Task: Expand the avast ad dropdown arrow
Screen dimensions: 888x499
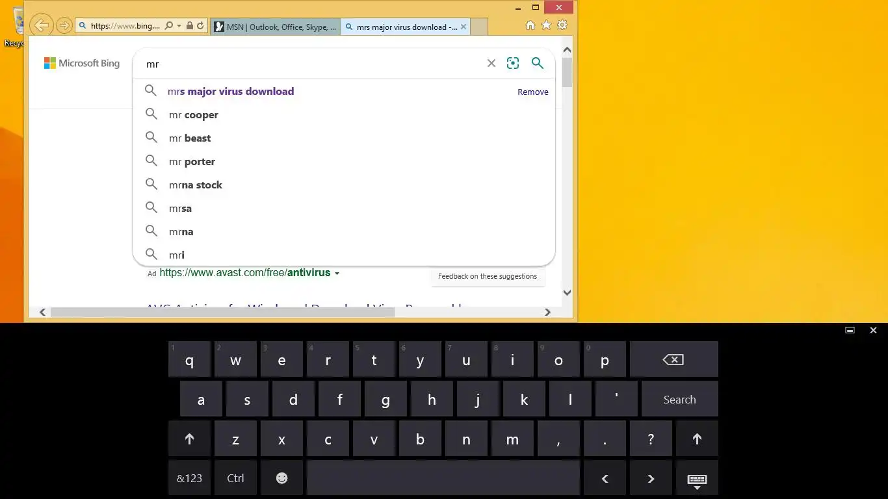Action: (x=337, y=274)
